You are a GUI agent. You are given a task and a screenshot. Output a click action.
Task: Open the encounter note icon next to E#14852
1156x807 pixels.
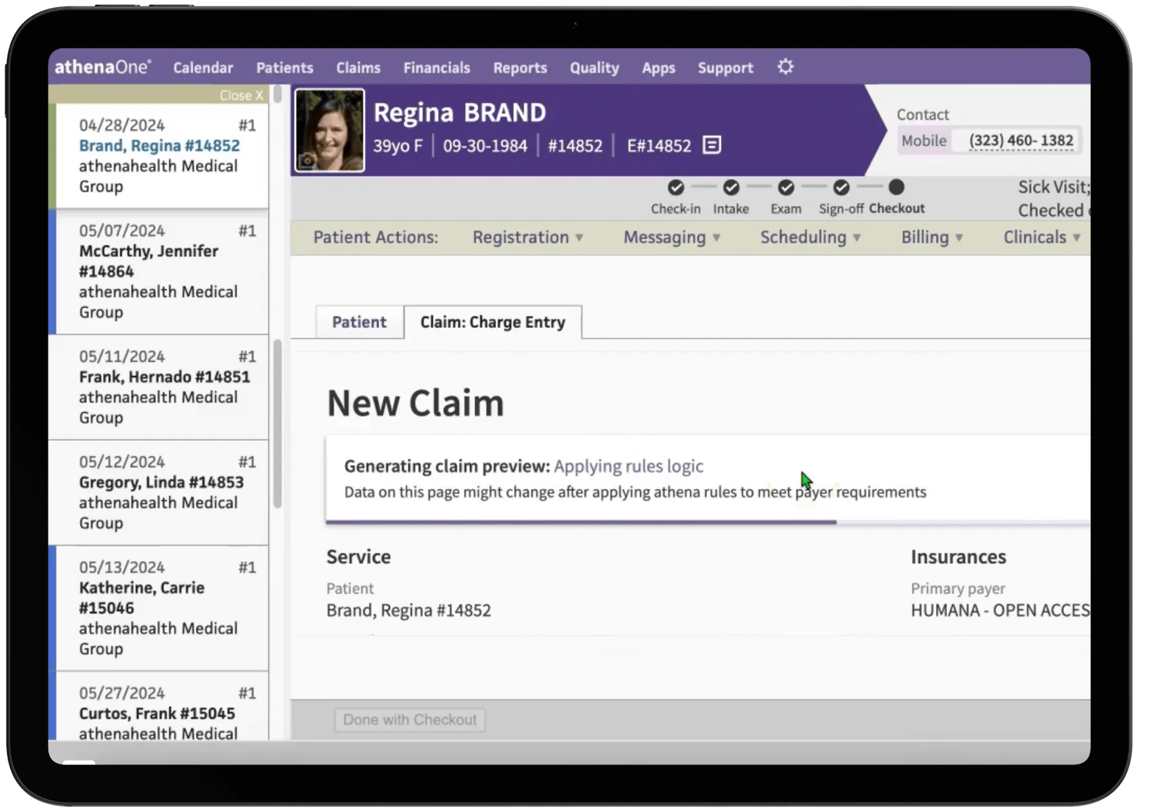click(711, 145)
